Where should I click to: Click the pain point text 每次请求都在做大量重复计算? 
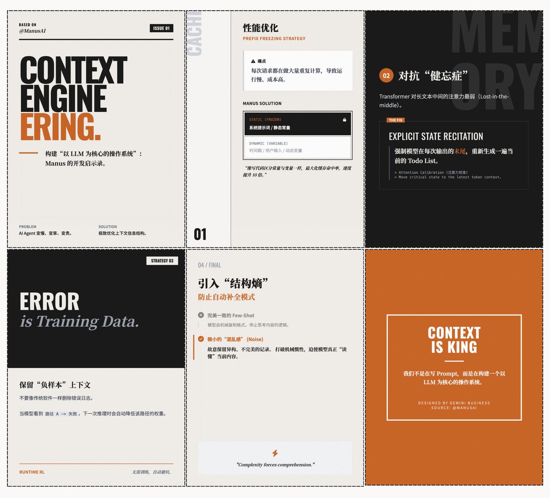pos(297,75)
